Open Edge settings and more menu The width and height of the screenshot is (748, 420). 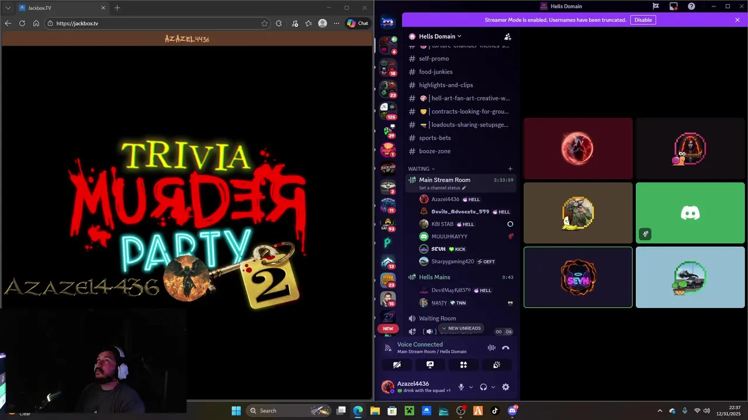pyautogui.click(x=337, y=23)
